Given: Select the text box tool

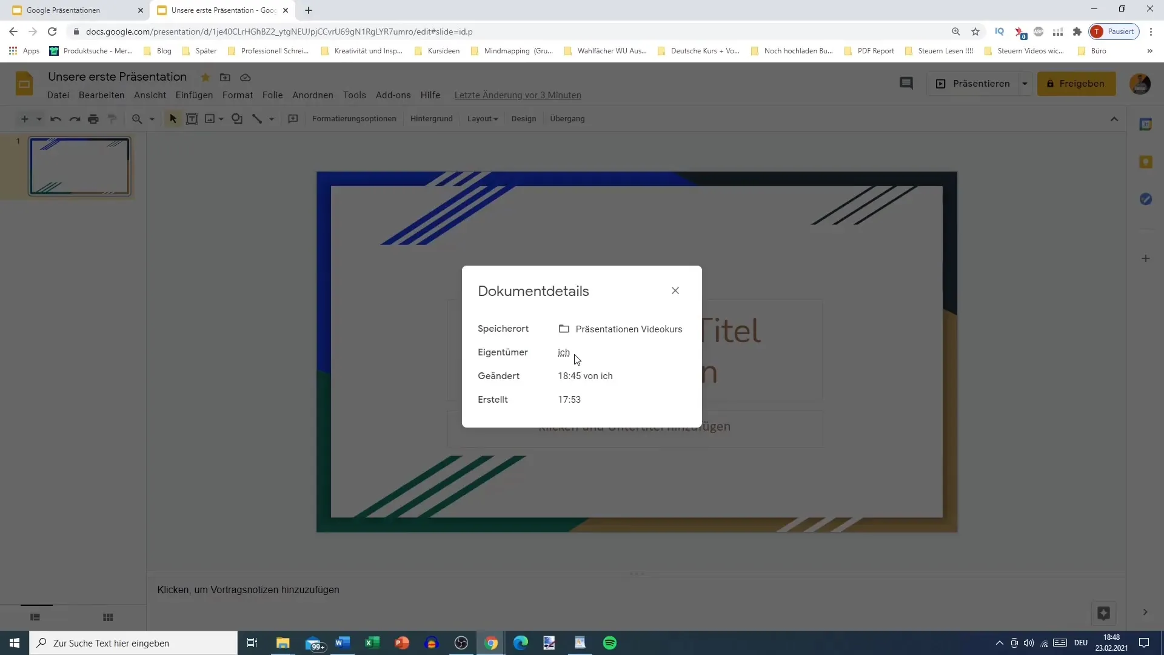Looking at the screenshot, I should 192,119.
